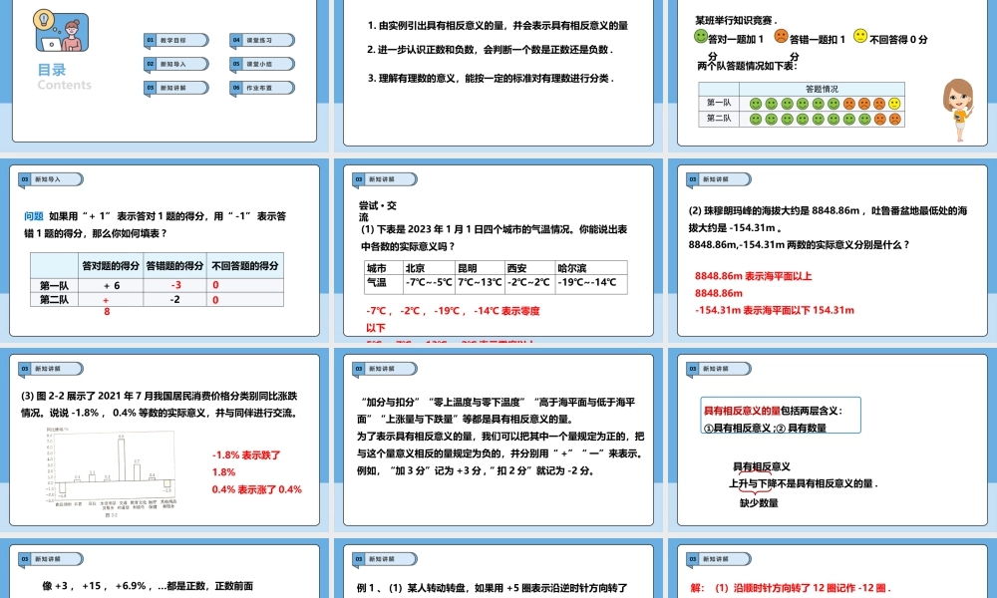Click the 05 课堂小结 link
997x598 pixels.
[263, 64]
